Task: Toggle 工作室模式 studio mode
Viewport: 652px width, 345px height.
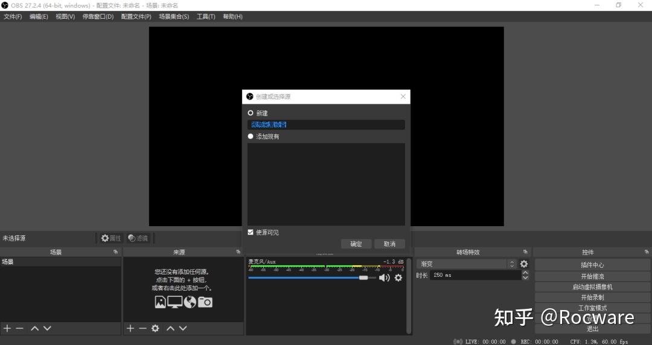Action: point(592,308)
